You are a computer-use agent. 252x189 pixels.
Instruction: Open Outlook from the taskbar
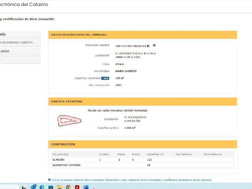coord(33,187)
